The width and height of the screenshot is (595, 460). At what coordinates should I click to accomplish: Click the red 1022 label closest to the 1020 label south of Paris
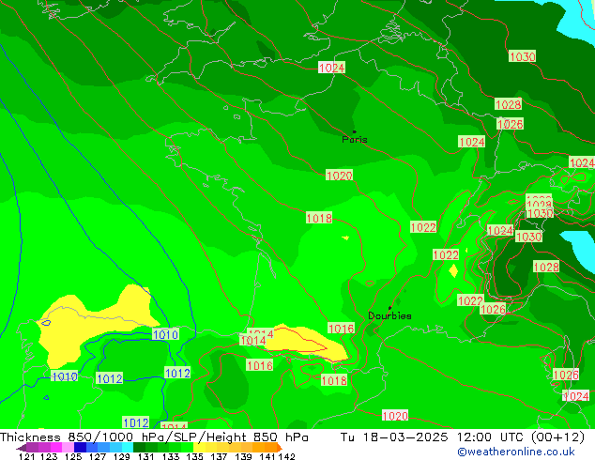423,227
